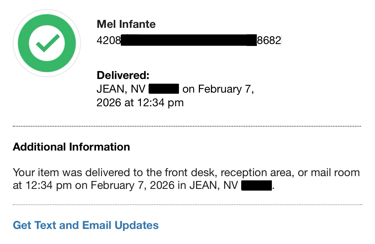Select the bold Delivered: label

point(123,75)
